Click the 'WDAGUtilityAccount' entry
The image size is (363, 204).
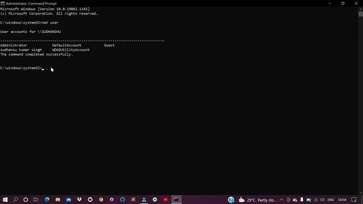[x=71, y=50]
